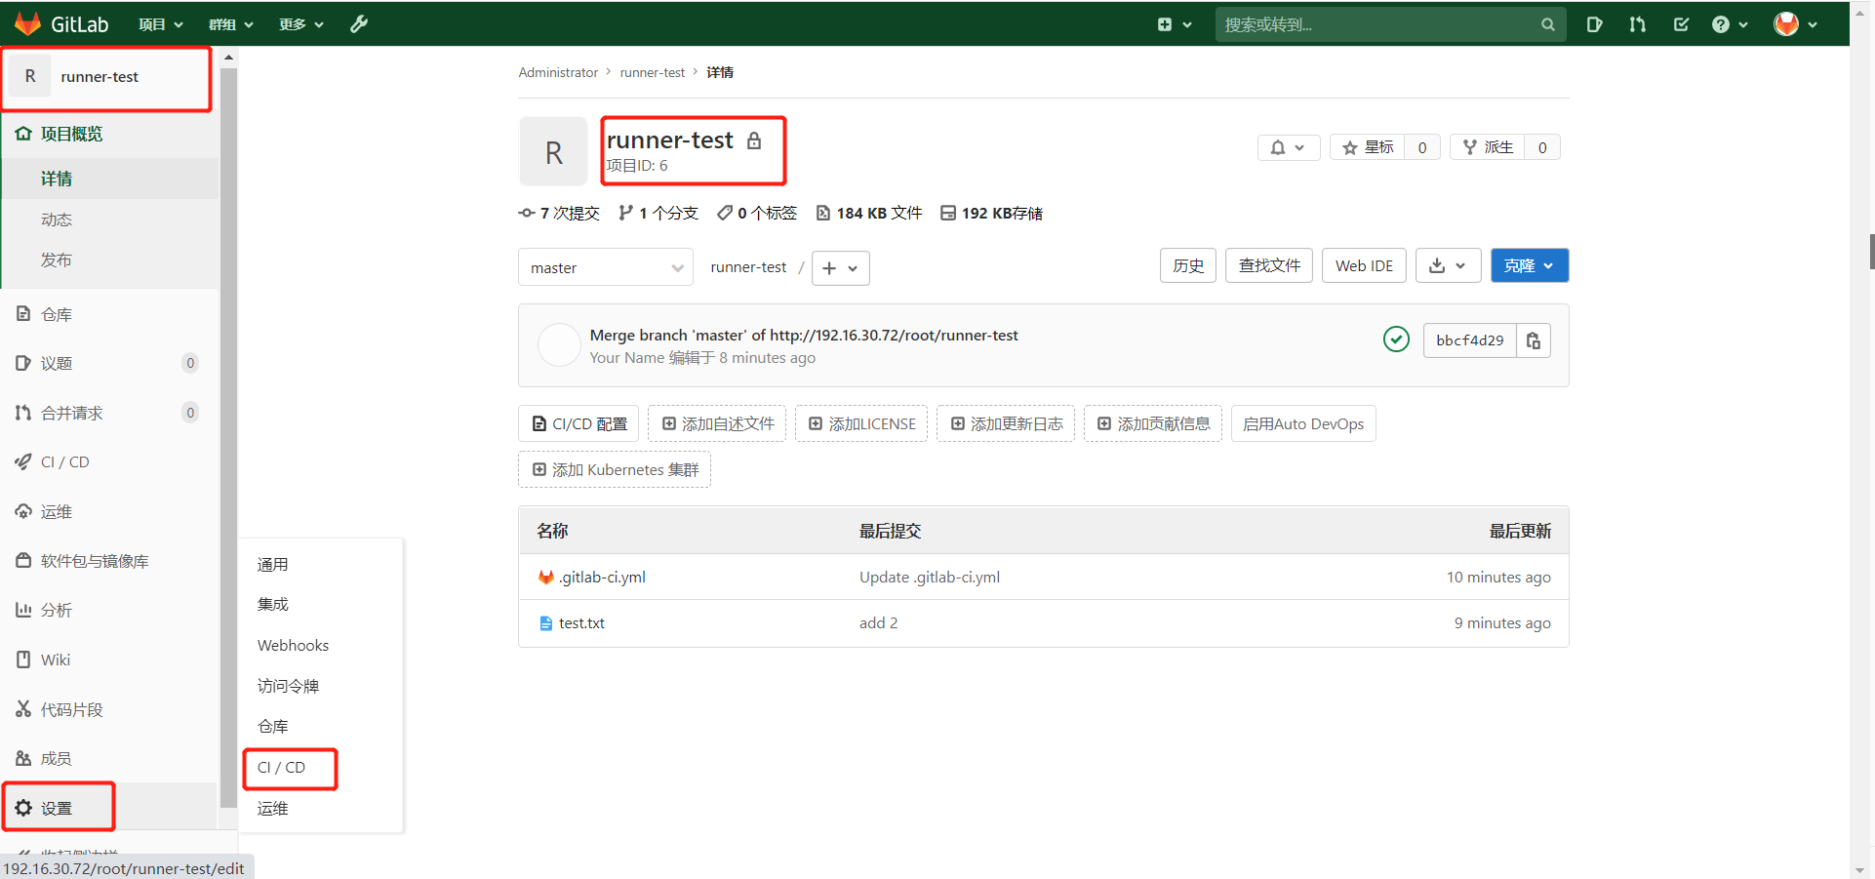Viewport: 1875px width, 879px height.
Task: Open the Web IDE button
Action: pos(1364,265)
